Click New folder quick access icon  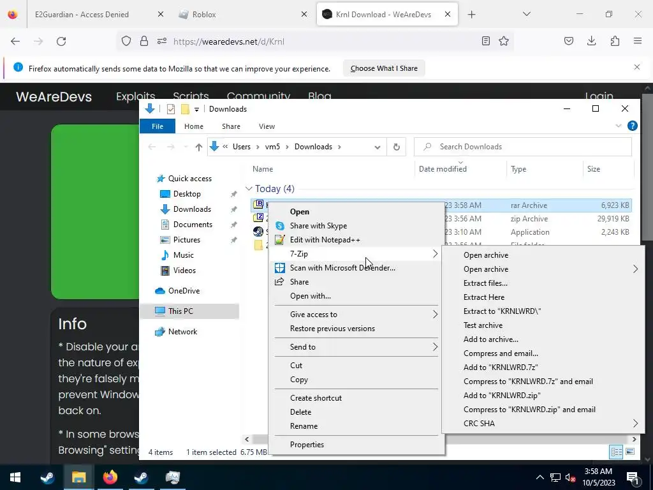pyautogui.click(x=185, y=108)
